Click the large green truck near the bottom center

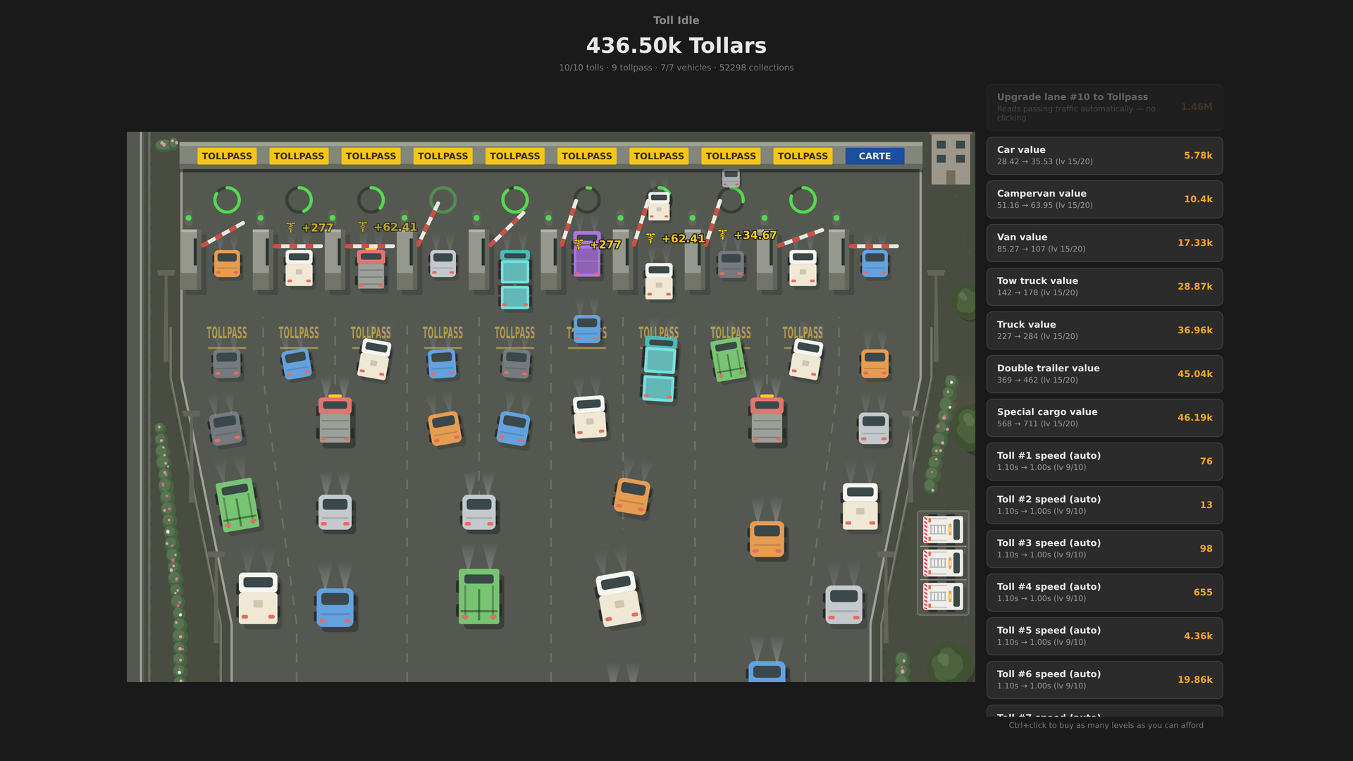pos(479,596)
